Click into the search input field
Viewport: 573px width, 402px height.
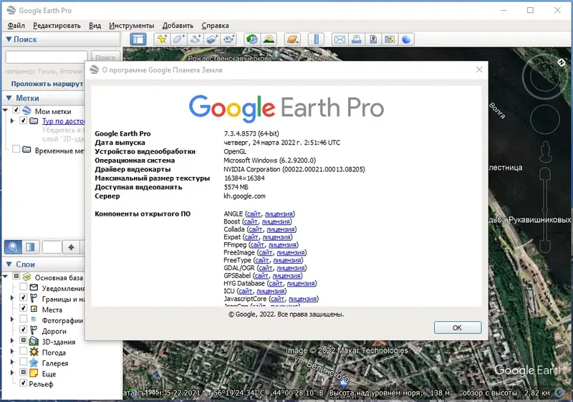(x=47, y=57)
